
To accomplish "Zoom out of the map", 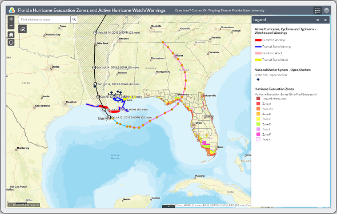I will tap(11, 26).
